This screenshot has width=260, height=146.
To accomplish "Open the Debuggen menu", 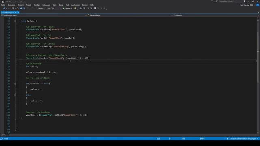I will coord(46,5).
